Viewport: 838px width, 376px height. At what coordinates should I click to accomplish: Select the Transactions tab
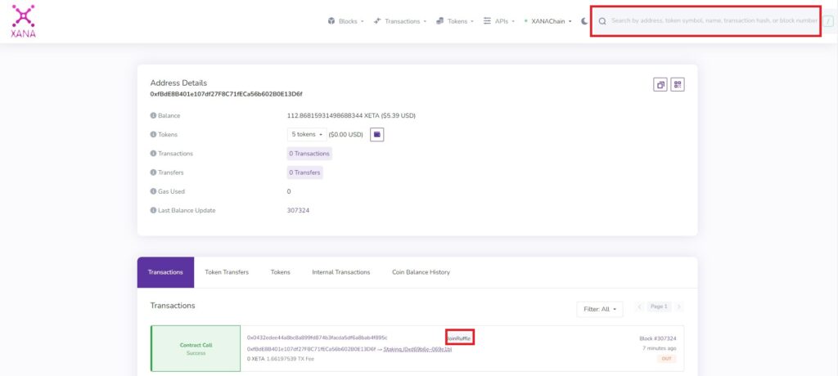pos(165,272)
